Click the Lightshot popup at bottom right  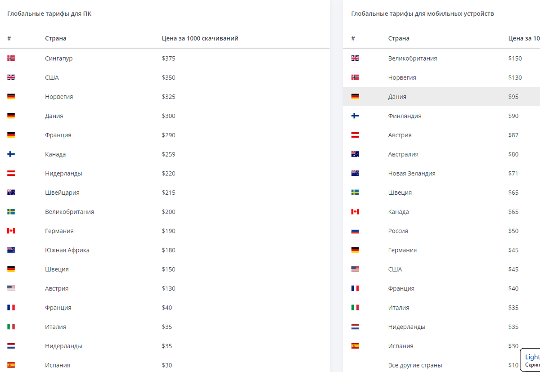pyautogui.click(x=530, y=360)
